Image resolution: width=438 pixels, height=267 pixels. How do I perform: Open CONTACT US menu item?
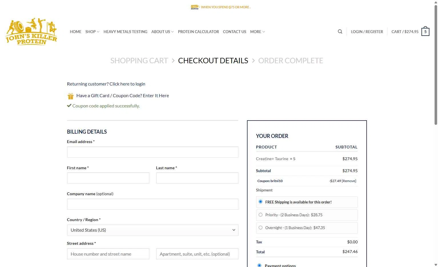[234, 32]
